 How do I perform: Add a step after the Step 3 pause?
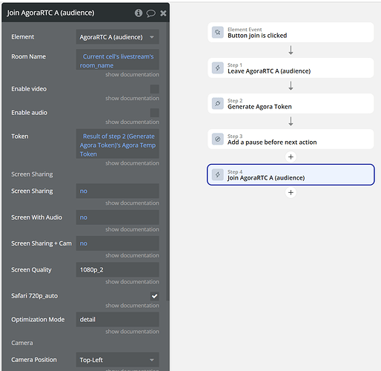291,157
